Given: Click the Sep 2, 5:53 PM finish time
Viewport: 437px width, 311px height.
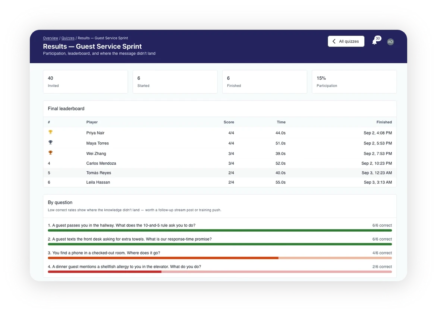Looking at the screenshot, I should tap(378, 143).
